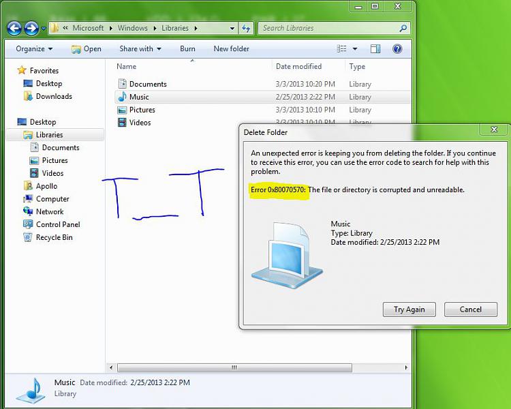Click the Apollo user icon in sidebar
The height and width of the screenshot is (409, 511).
[28, 186]
